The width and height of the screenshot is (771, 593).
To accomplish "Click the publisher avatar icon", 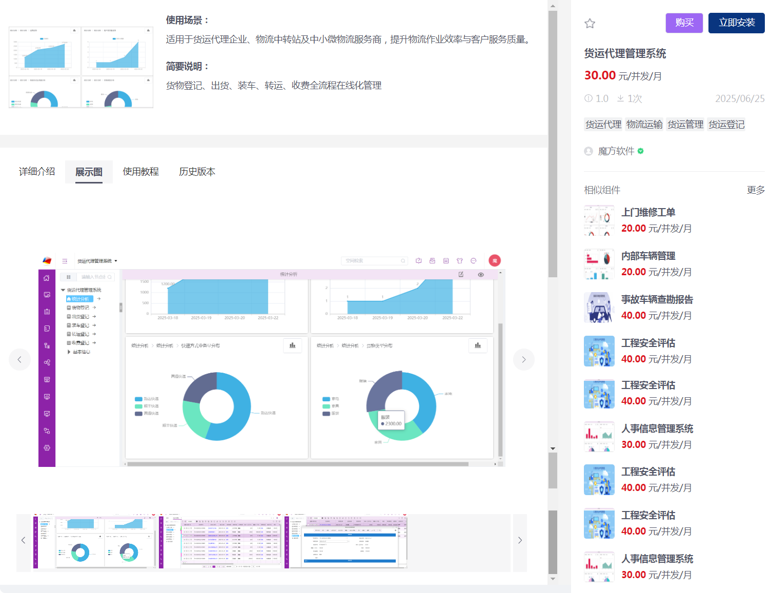I will tap(589, 151).
